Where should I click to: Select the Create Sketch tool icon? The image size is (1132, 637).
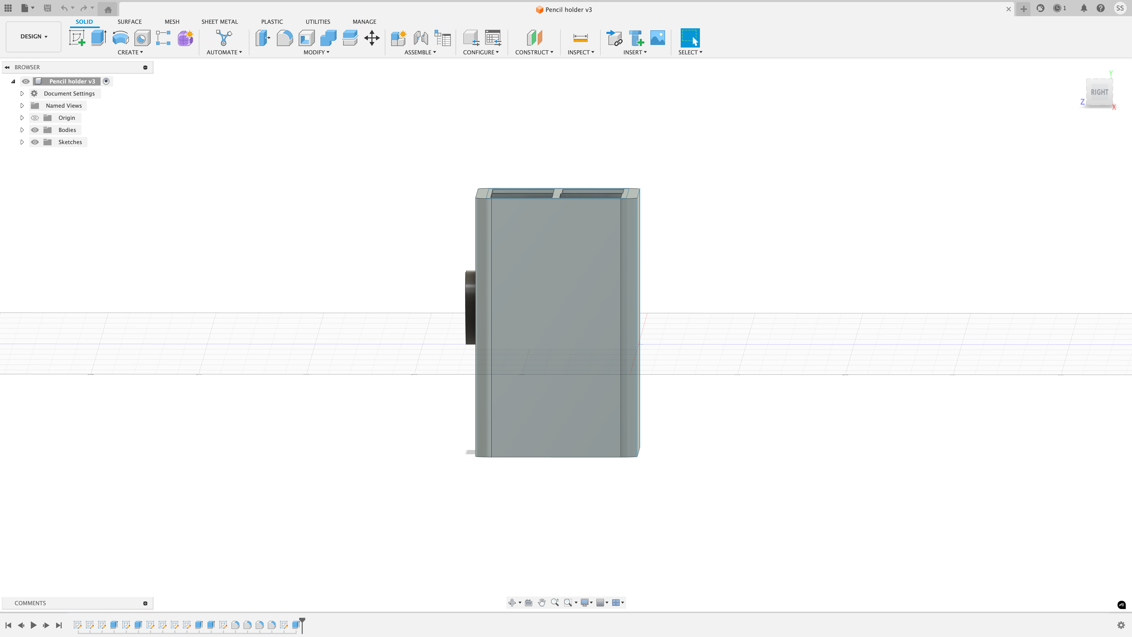point(77,38)
